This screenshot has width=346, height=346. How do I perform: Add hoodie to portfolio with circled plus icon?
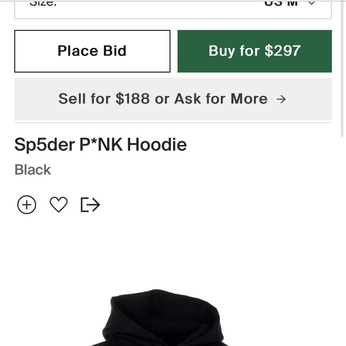(x=26, y=205)
